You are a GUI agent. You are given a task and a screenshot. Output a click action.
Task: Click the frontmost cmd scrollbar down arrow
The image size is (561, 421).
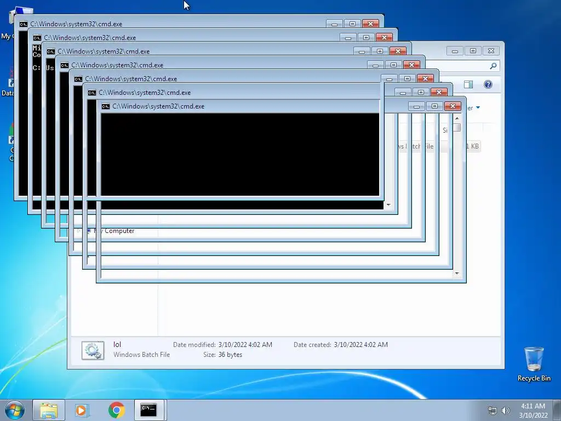point(457,274)
